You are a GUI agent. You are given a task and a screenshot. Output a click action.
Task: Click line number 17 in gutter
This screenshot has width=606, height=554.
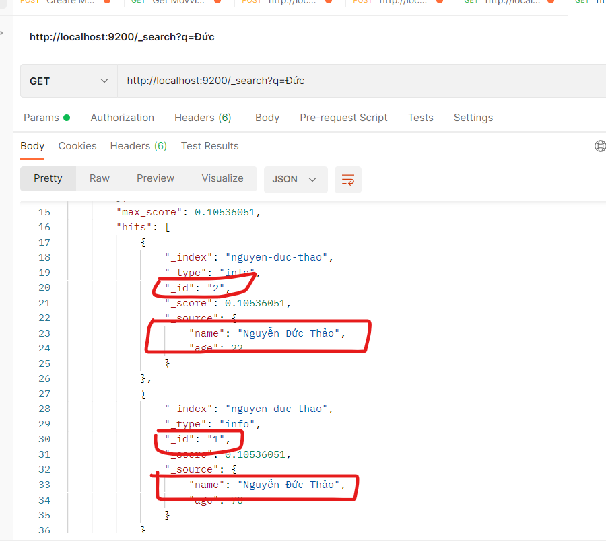44,242
